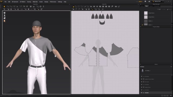The height and width of the screenshot is (97, 173).
Task: Click the shopping cart icon in title bar
Action: tap(149, 1)
